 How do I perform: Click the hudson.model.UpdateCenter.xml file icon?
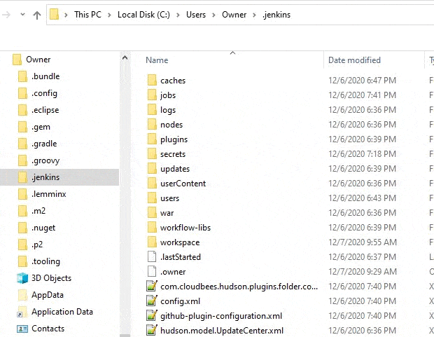tap(152, 331)
